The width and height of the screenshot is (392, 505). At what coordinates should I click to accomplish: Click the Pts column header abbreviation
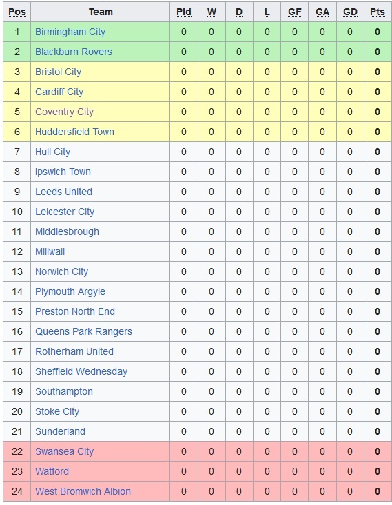point(378,12)
